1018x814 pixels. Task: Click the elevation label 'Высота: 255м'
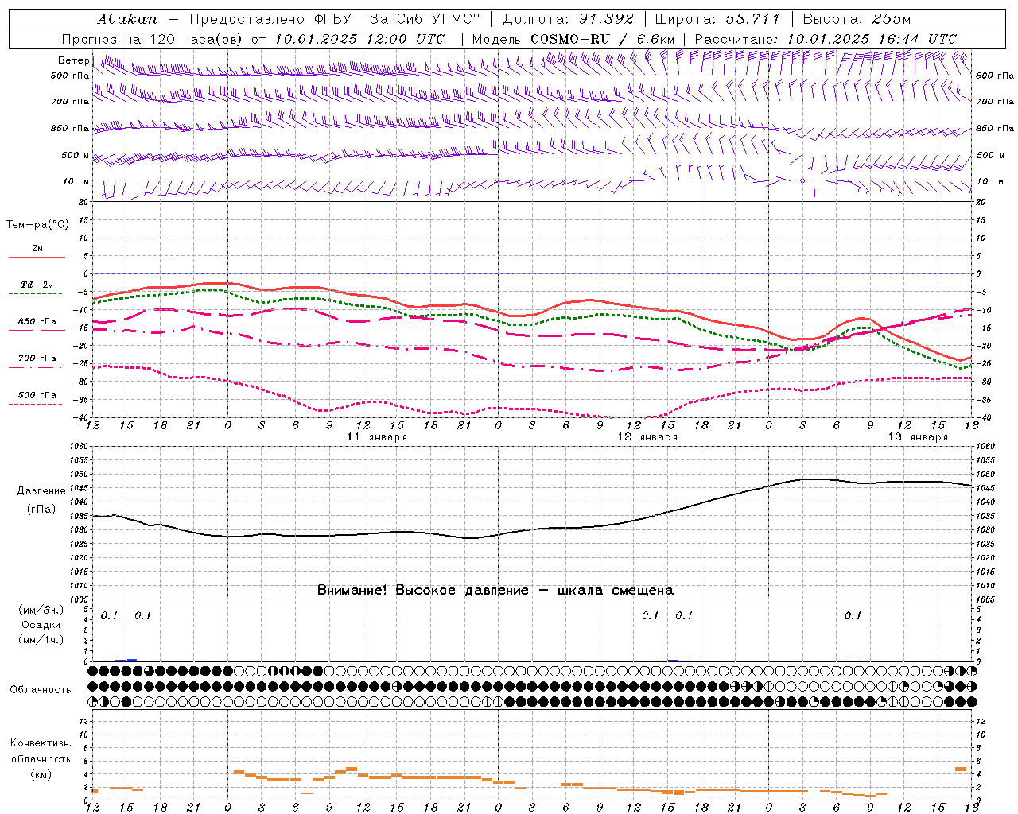point(857,19)
